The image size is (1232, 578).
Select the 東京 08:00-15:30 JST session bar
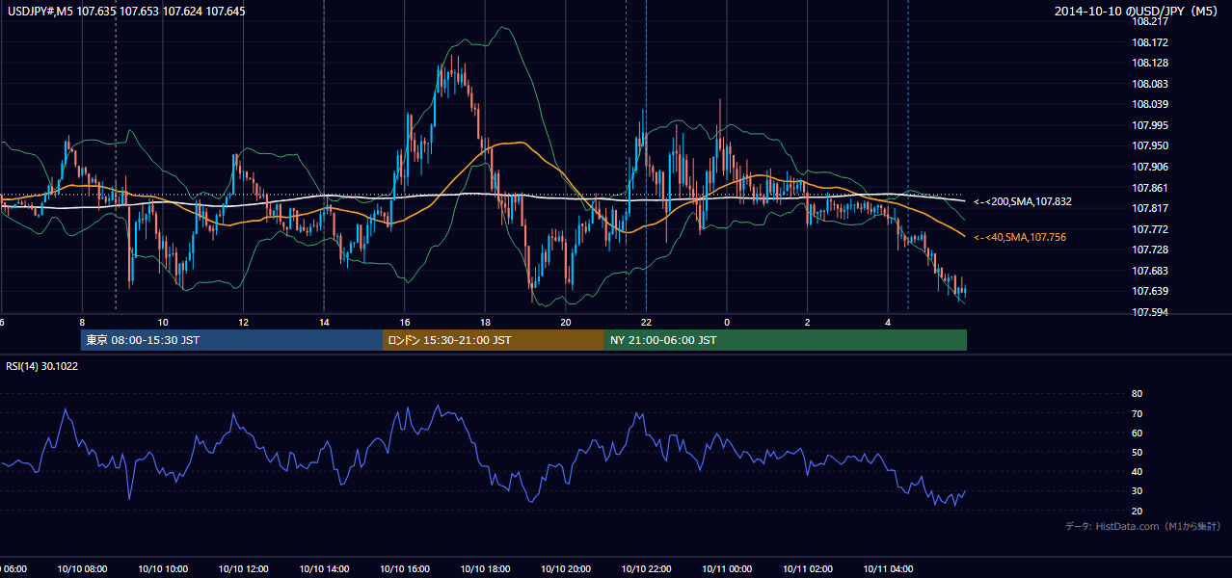click(231, 340)
